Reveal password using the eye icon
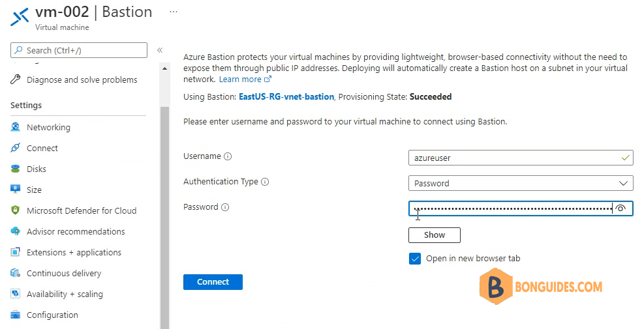Screen dimensions: 642x329 click(620, 208)
